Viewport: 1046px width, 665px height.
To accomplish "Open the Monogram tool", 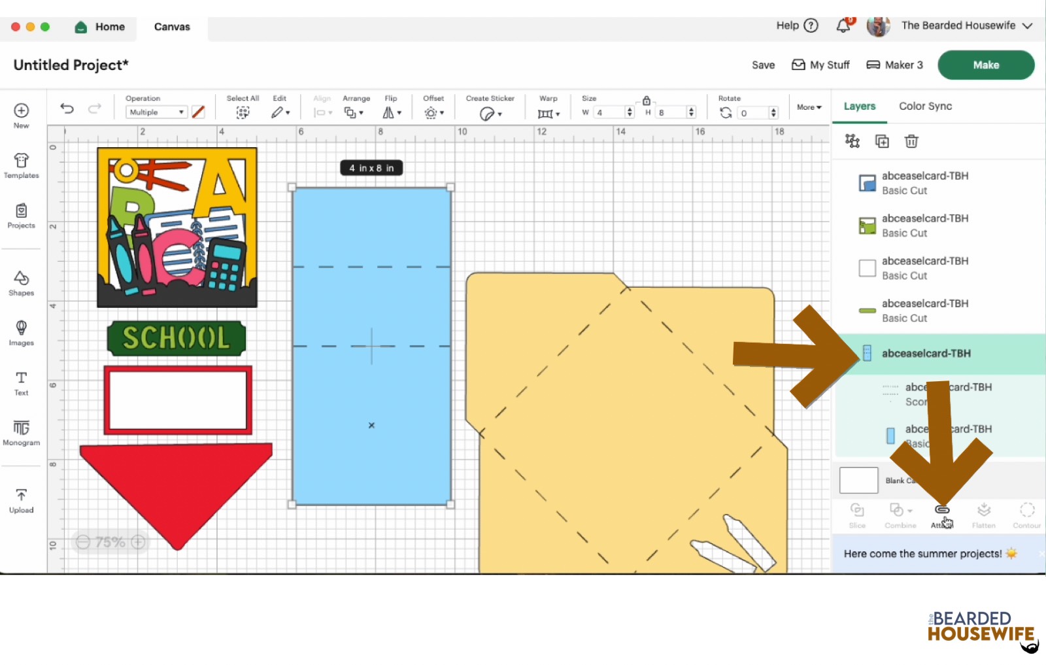I will click(21, 433).
